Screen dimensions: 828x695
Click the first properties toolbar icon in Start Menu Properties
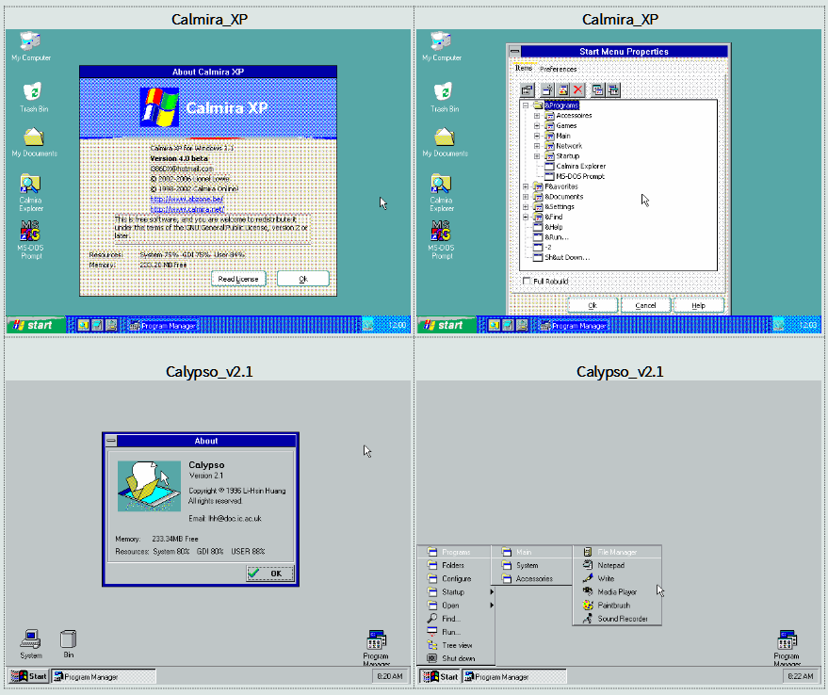(x=527, y=90)
